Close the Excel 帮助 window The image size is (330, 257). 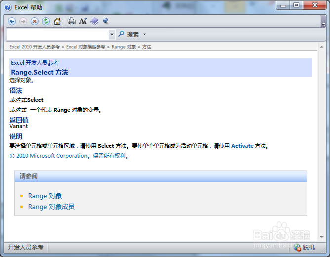coord(315,5)
